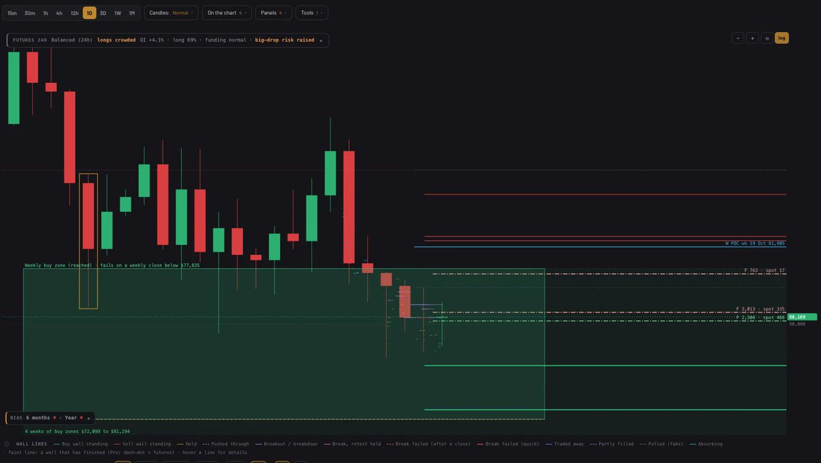Viewport: 821px width, 463px height.
Task: Open the Candles: Normal dropdown
Action: (171, 13)
